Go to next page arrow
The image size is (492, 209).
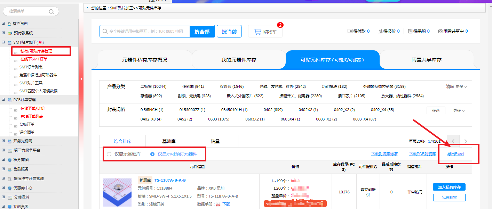coord(466,141)
